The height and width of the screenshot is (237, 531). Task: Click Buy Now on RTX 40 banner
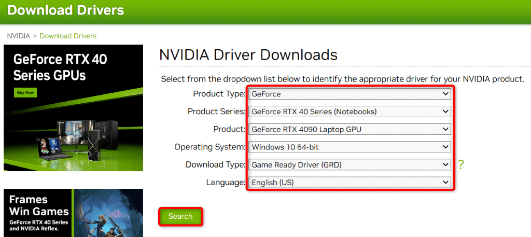(x=25, y=92)
